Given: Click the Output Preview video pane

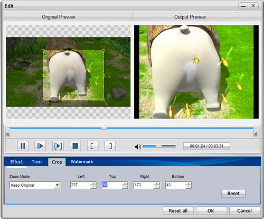Looking at the screenshot, I should point(196,72).
